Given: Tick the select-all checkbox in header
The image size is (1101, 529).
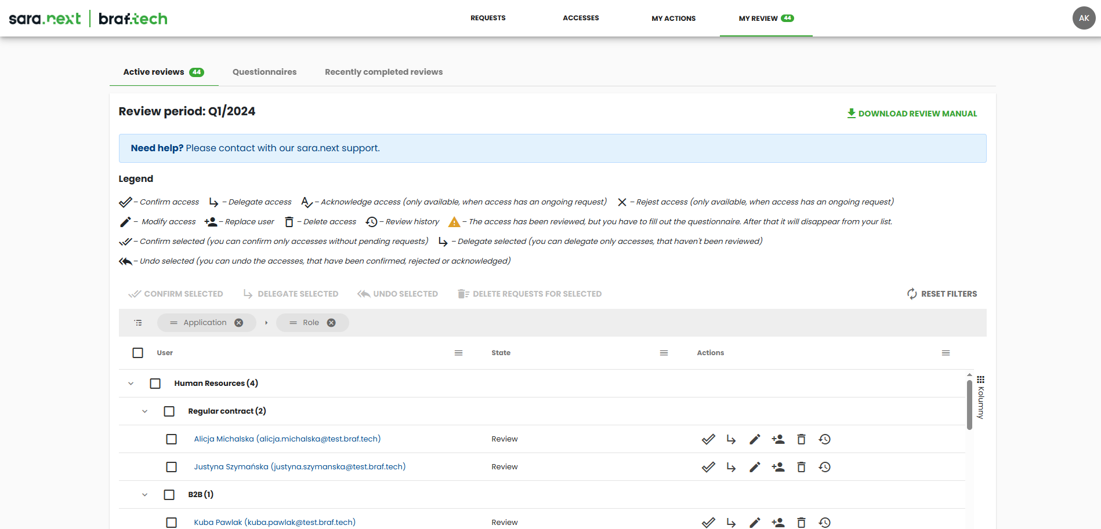Looking at the screenshot, I should pyautogui.click(x=137, y=353).
